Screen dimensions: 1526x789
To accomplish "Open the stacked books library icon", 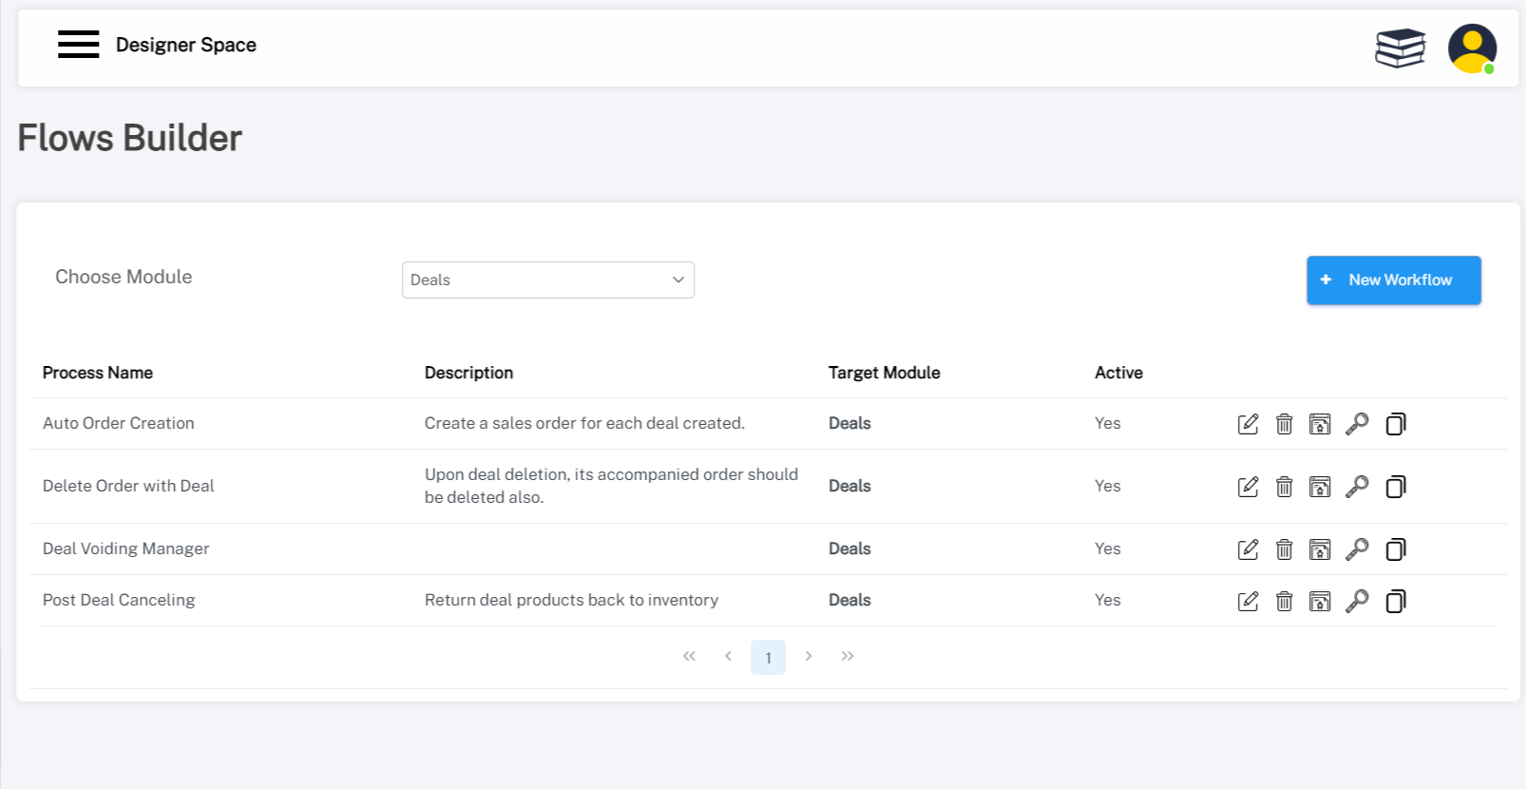I will click(1400, 48).
